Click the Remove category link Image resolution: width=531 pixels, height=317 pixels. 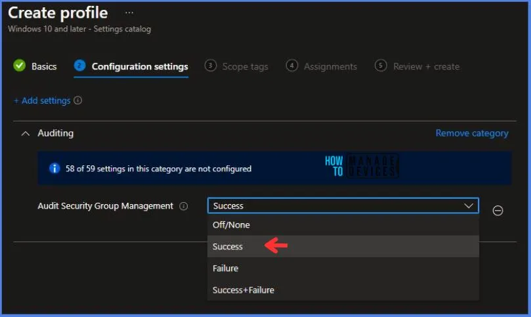pos(472,133)
